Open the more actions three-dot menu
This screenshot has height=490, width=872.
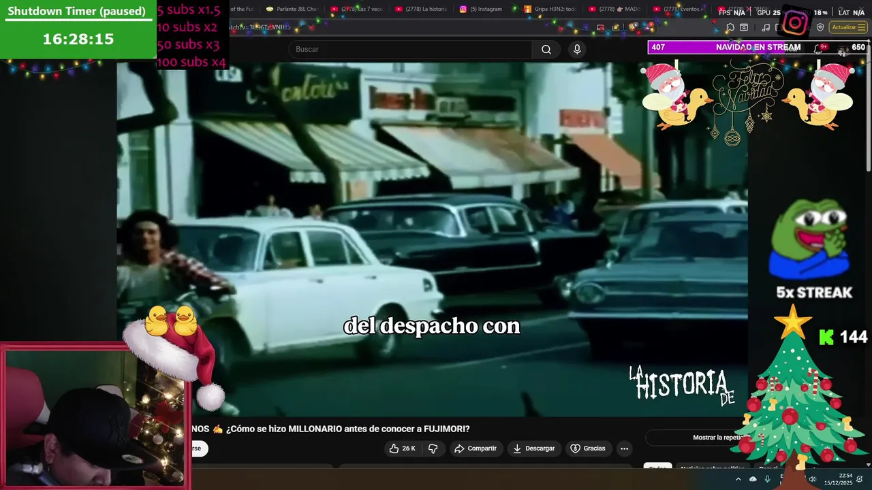(x=624, y=448)
